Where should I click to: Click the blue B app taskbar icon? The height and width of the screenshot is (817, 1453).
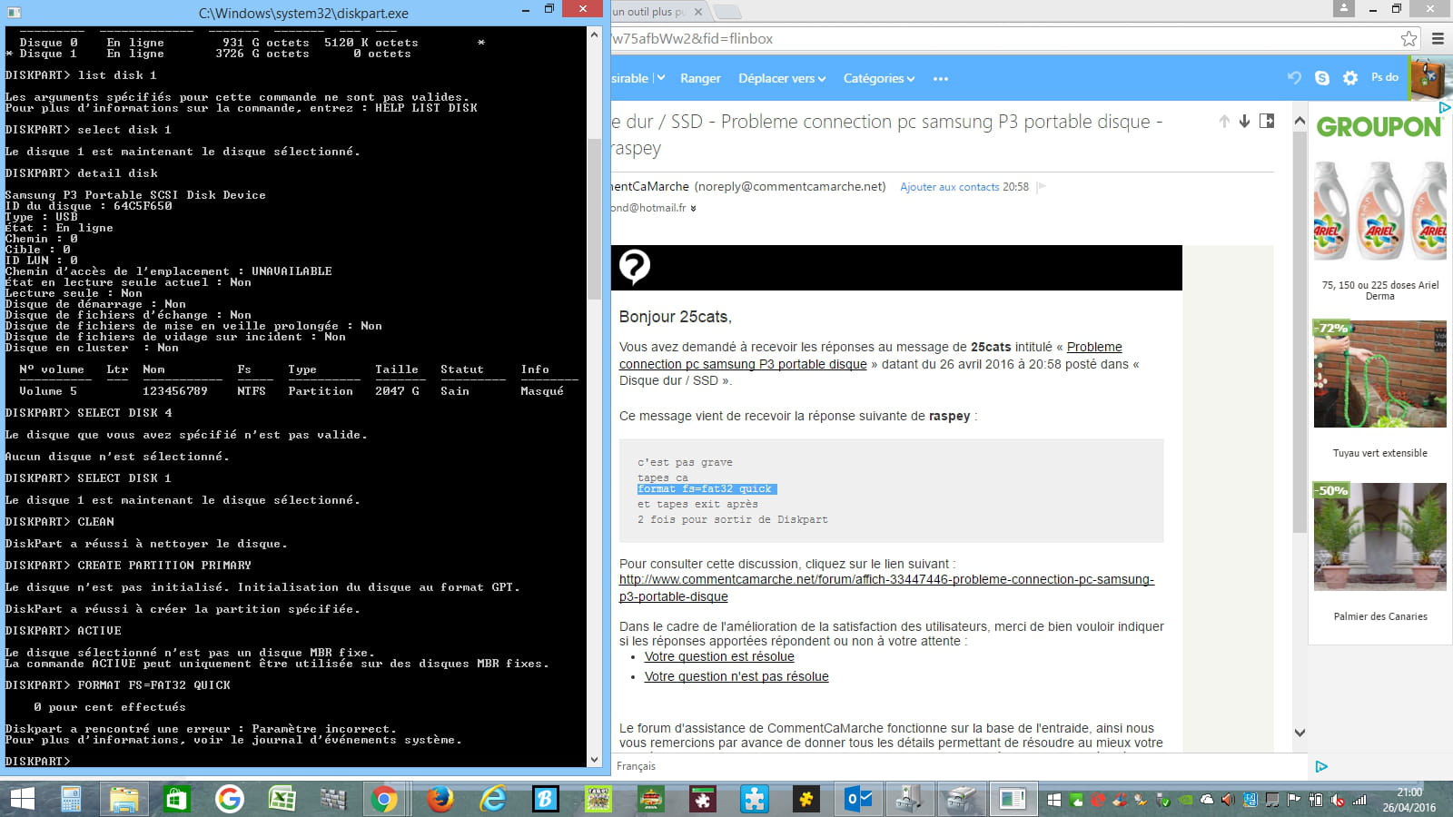point(545,799)
